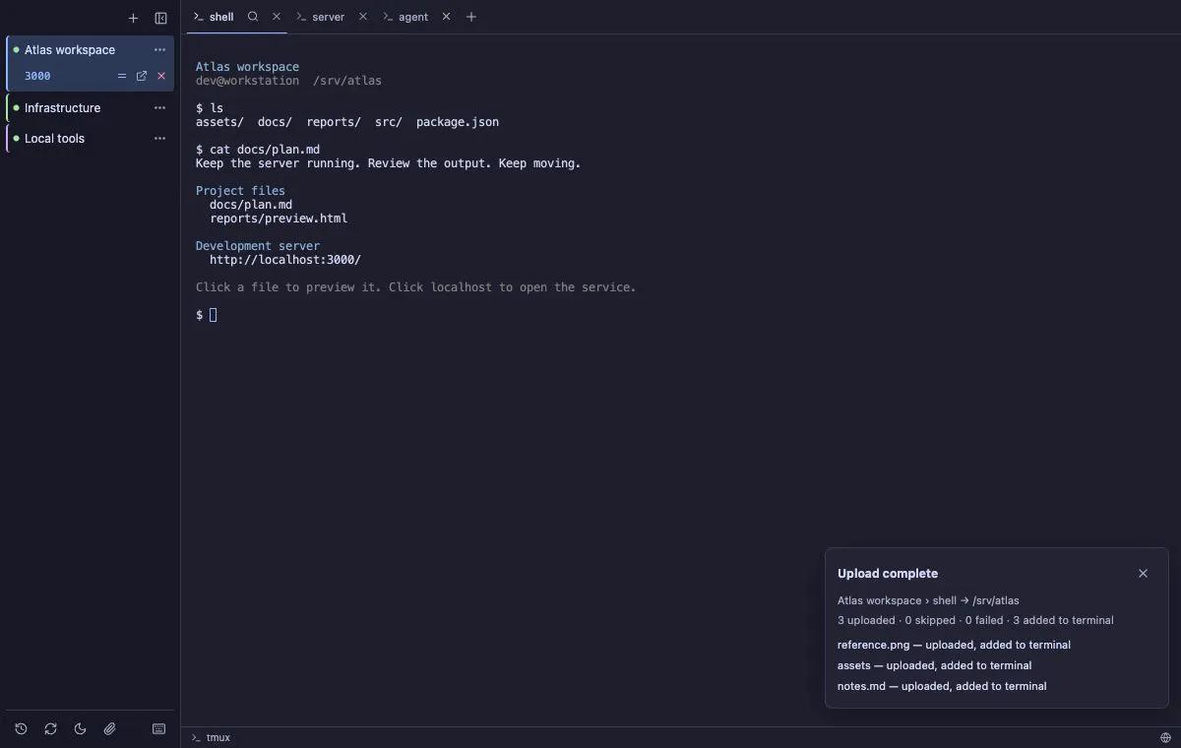Switch to the agent tab

(x=406, y=17)
